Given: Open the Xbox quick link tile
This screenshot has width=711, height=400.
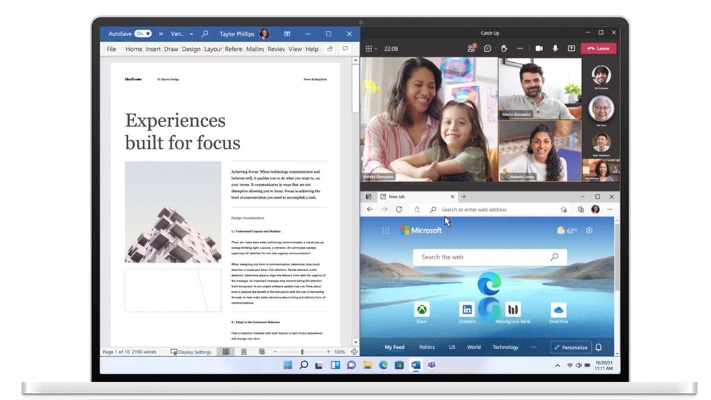Looking at the screenshot, I should pyautogui.click(x=422, y=310).
